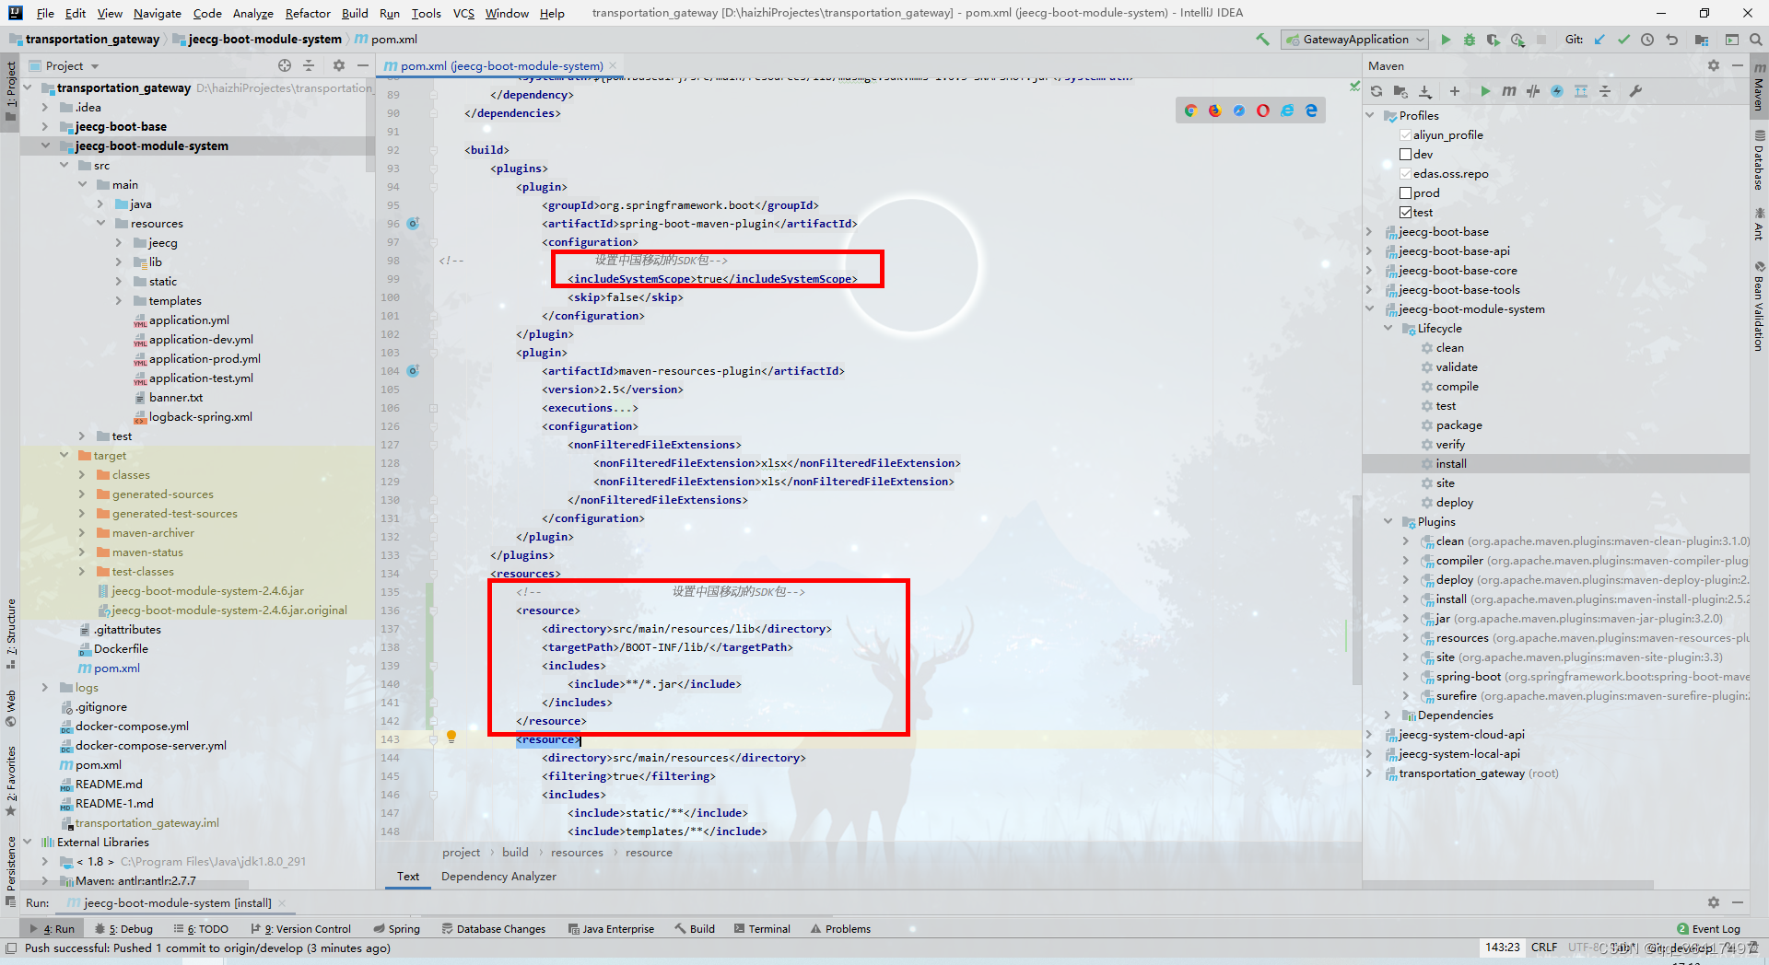Click Maven download sources icon
The height and width of the screenshot is (965, 1769).
(1425, 91)
